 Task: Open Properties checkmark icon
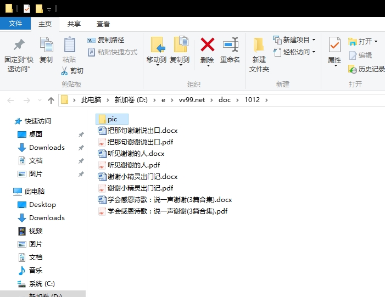click(x=334, y=44)
